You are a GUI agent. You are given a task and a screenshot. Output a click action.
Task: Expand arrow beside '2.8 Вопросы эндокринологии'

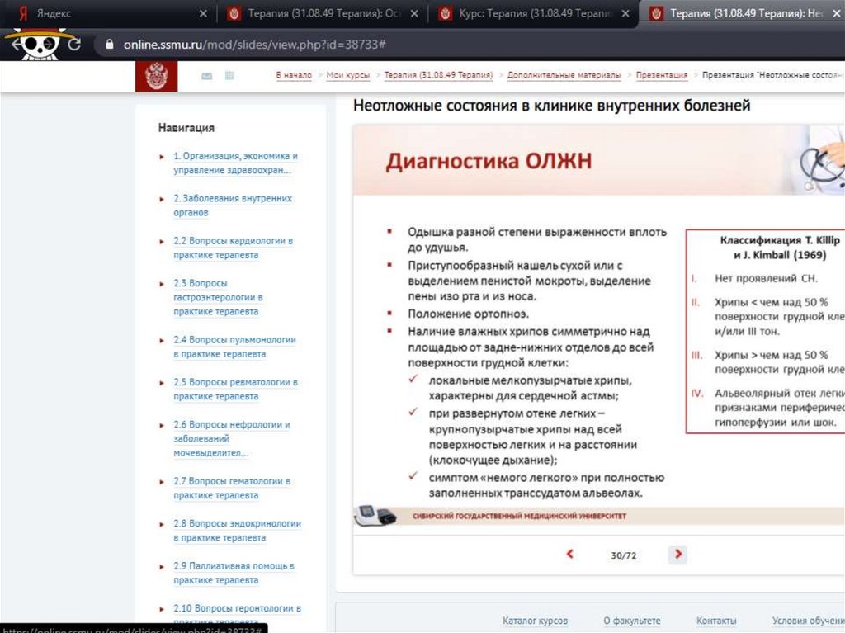click(161, 524)
